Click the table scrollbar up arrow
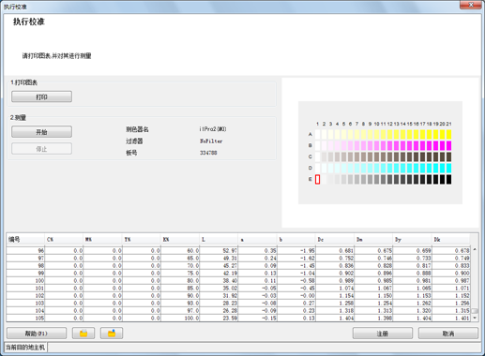Image resolution: width=485 pixels, height=356 pixels. click(x=475, y=249)
